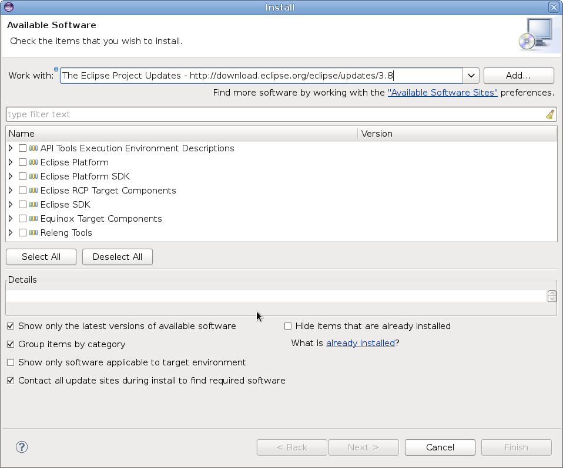This screenshot has height=468, width=563.
Task: Open the already installed link
Action: [360, 343]
